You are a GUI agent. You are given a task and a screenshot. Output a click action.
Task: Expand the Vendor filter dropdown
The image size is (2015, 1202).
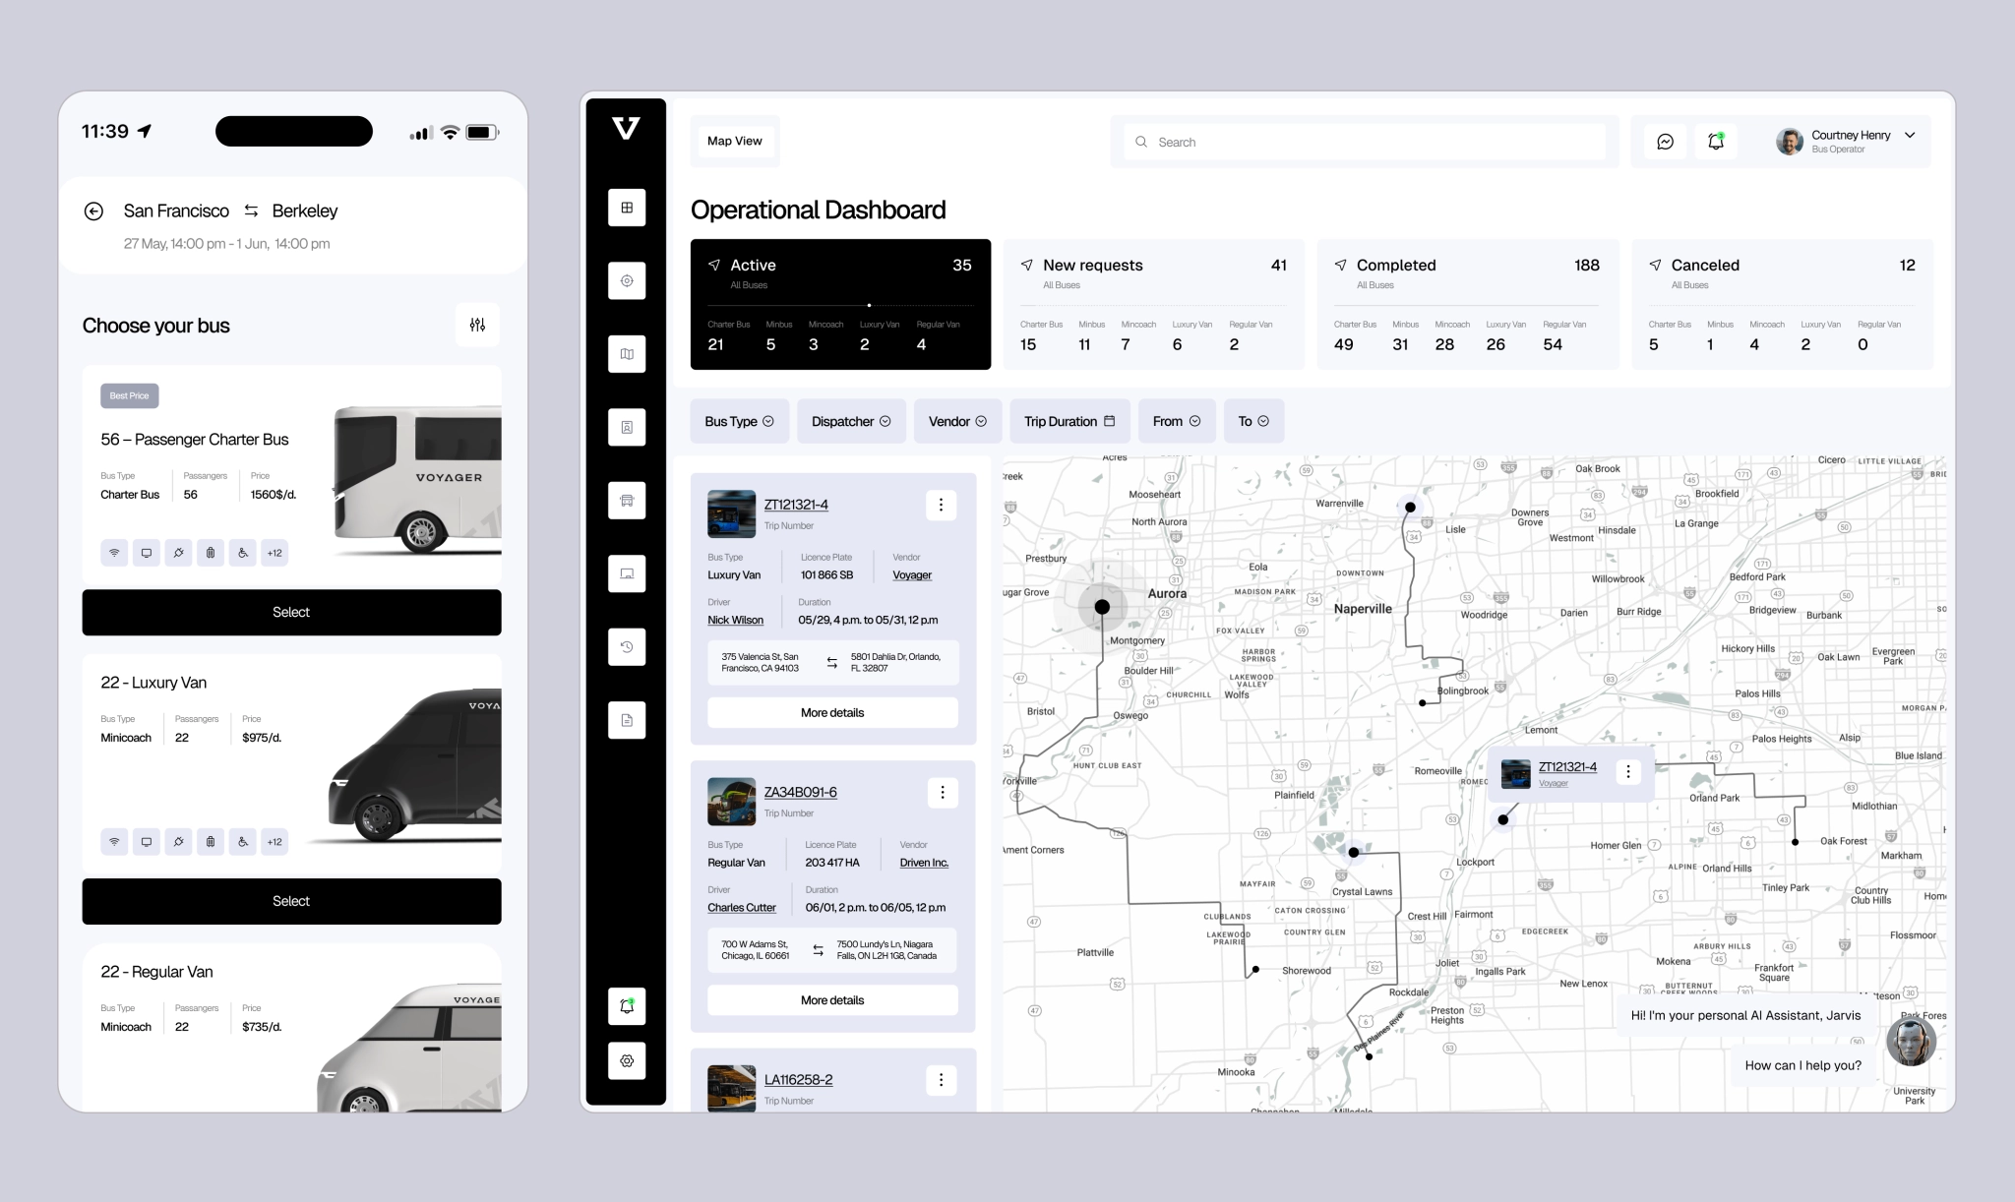pyautogui.click(x=956, y=421)
